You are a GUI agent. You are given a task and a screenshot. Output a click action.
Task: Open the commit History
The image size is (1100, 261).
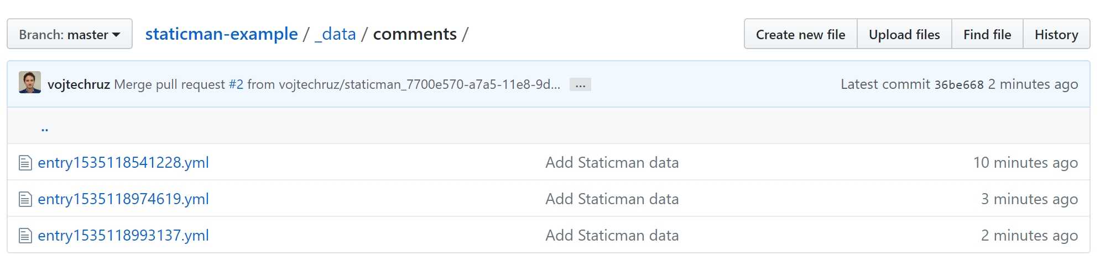pos(1056,34)
